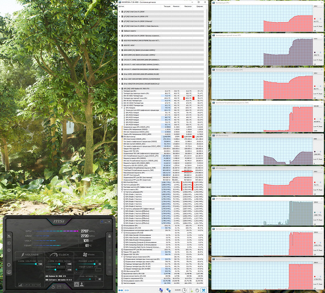Adjust the Fan Speed slider handle
The image size is (325, 293).
click(x=90, y=279)
